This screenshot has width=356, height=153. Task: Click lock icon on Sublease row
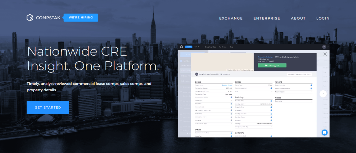(231, 120)
